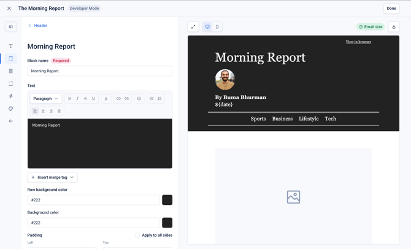Align text left
The image size is (411, 249).
tap(35, 111)
